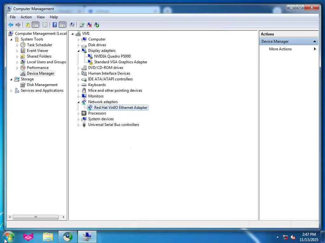This screenshot has height=243, width=325.
Task: Open the Action menu
Action: [x=26, y=17]
